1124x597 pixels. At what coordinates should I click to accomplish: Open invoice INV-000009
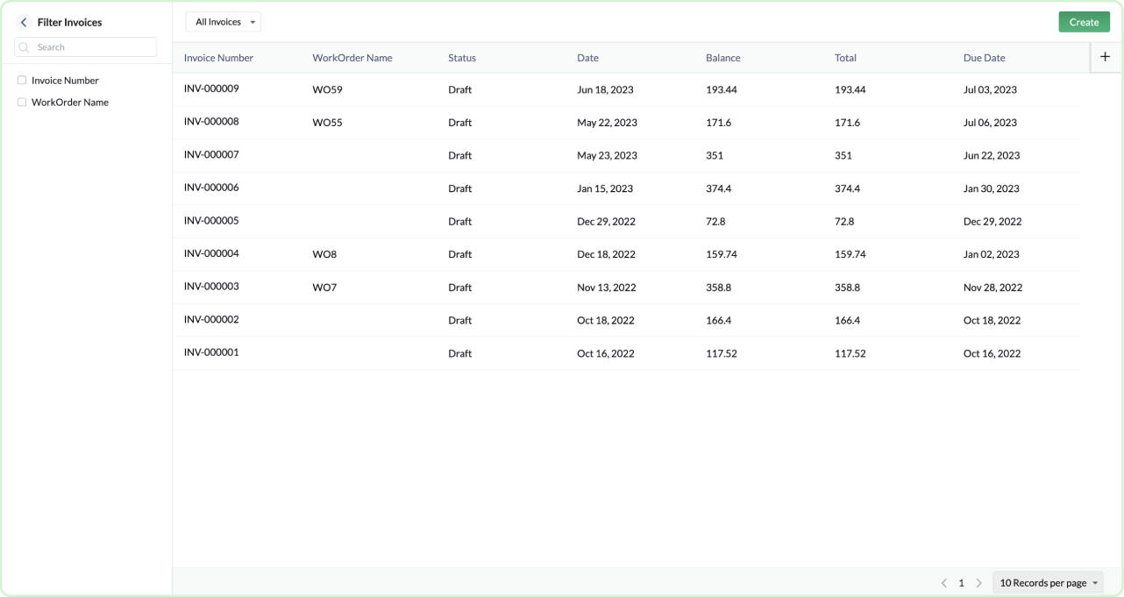(211, 89)
